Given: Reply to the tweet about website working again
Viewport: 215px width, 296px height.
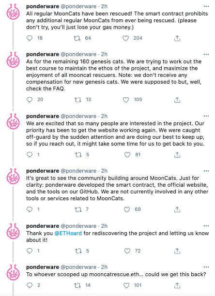Looking at the screenshot, I should click(30, 155).
